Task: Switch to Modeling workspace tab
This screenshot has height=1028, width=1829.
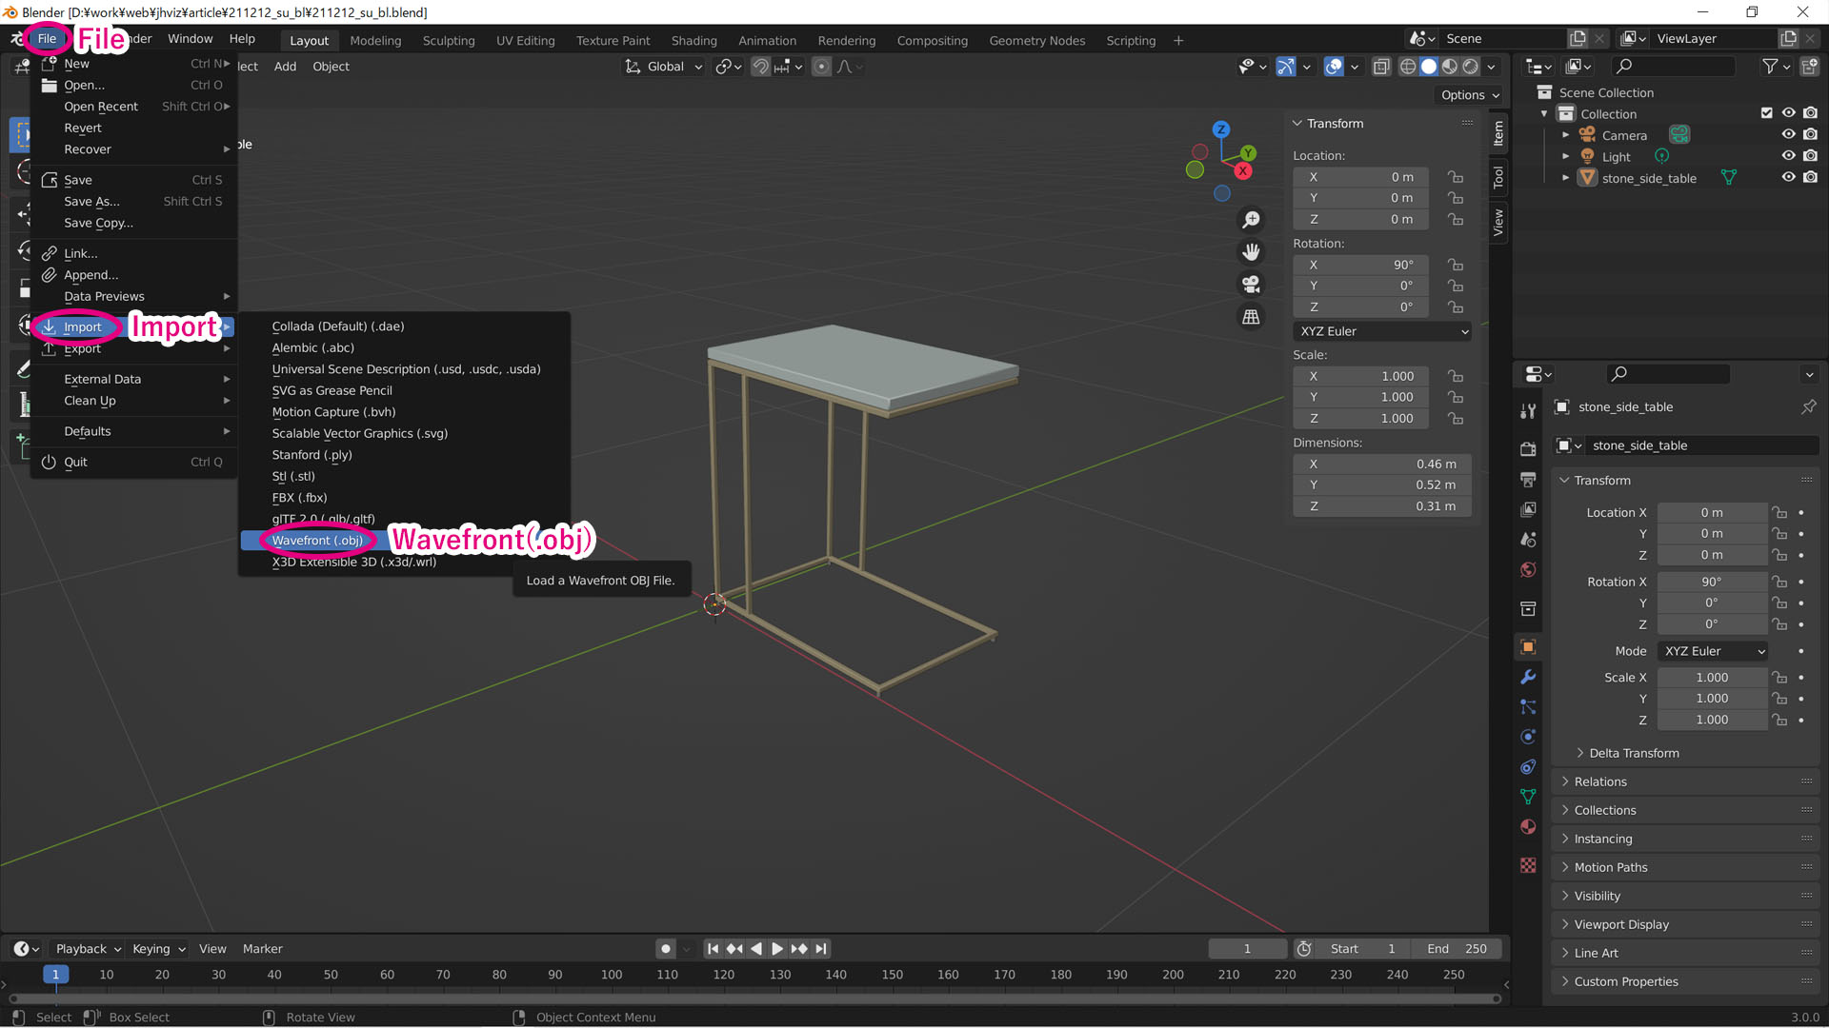Action: pyautogui.click(x=375, y=40)
